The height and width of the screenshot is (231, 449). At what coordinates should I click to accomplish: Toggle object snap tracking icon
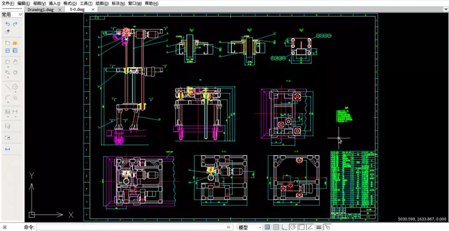tap(310, 227)
